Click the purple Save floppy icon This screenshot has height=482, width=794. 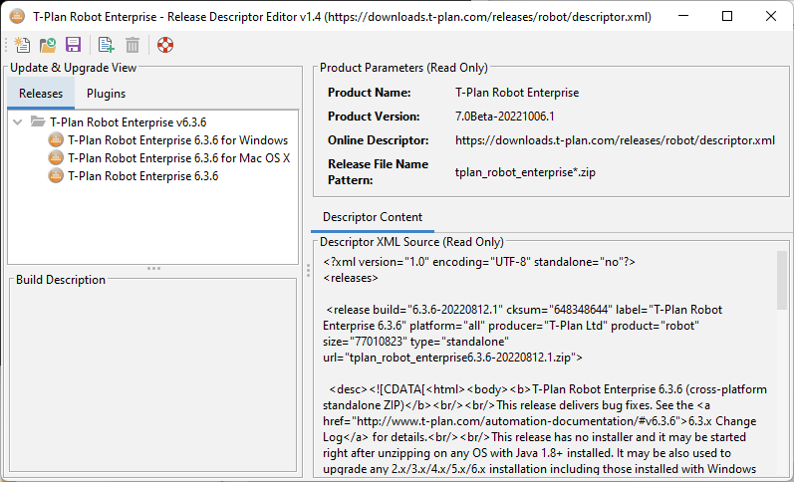click(73, 45)
